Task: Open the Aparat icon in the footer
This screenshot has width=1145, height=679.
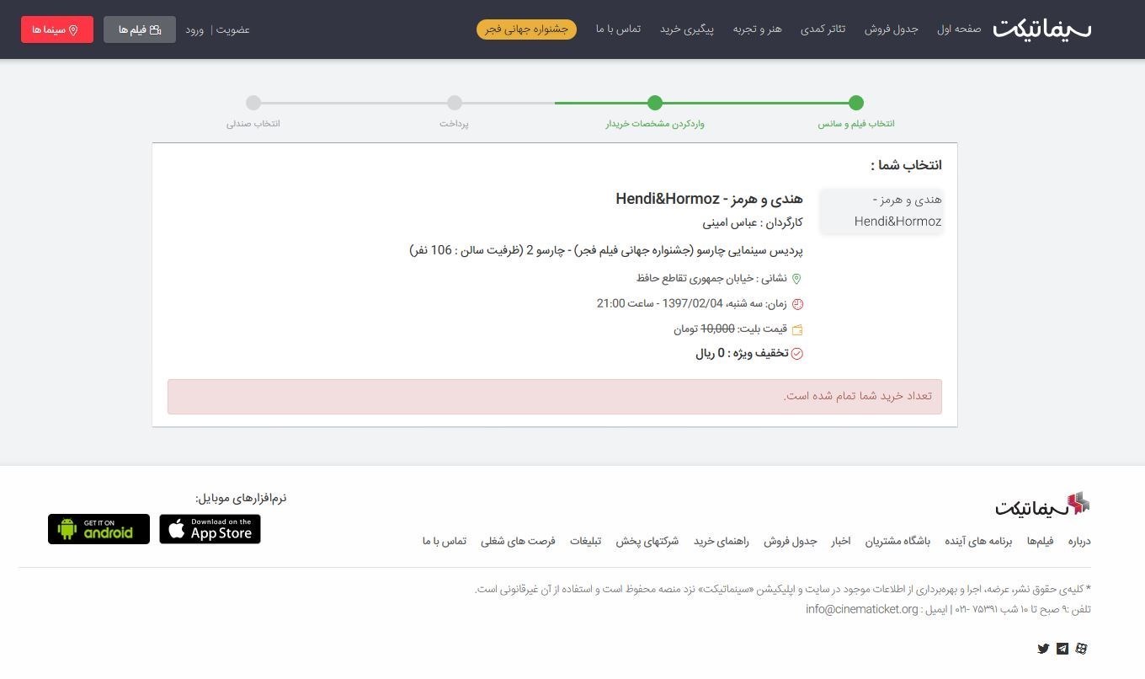Action: pyautogui.click(x=1082, y=649)
